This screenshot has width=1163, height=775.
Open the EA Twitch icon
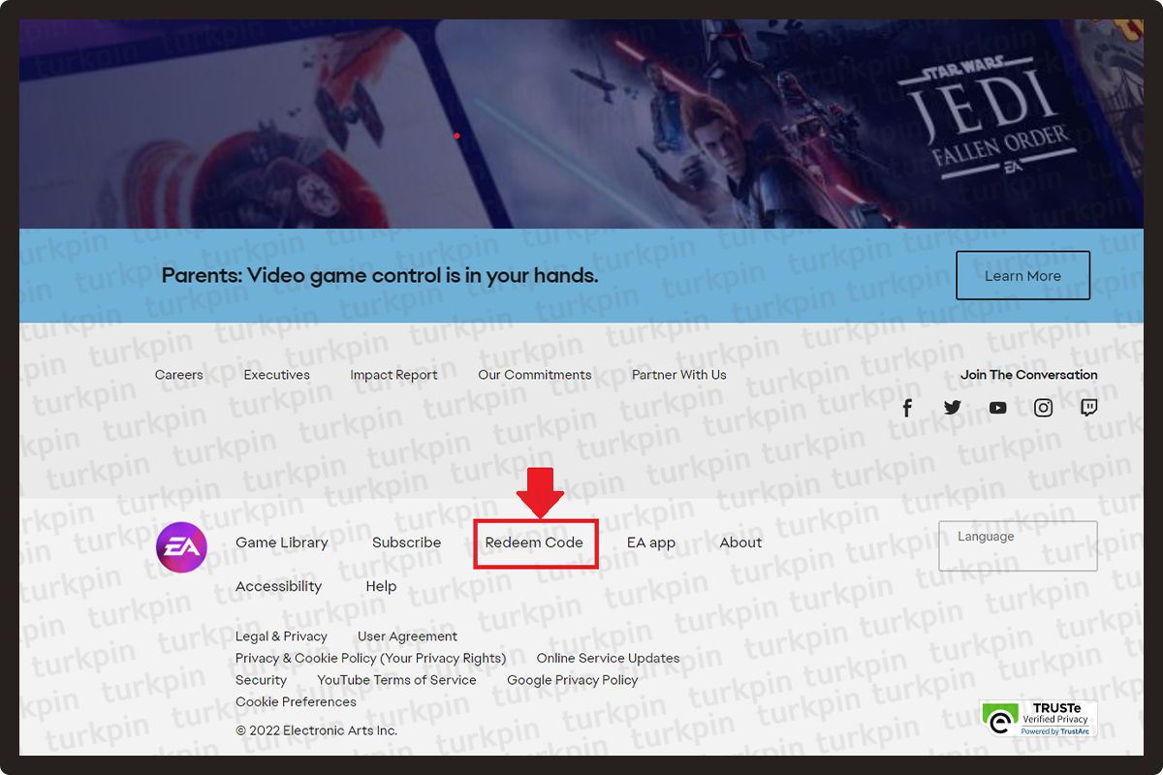(1089, 408)
